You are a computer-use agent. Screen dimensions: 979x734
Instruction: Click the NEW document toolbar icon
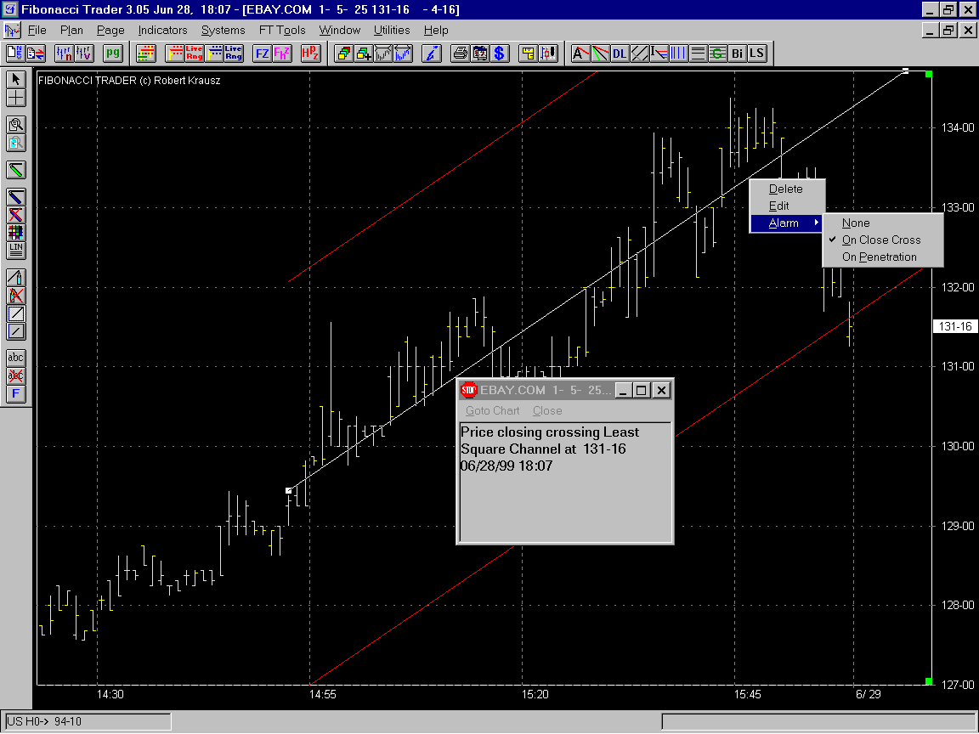coord(15,54)
